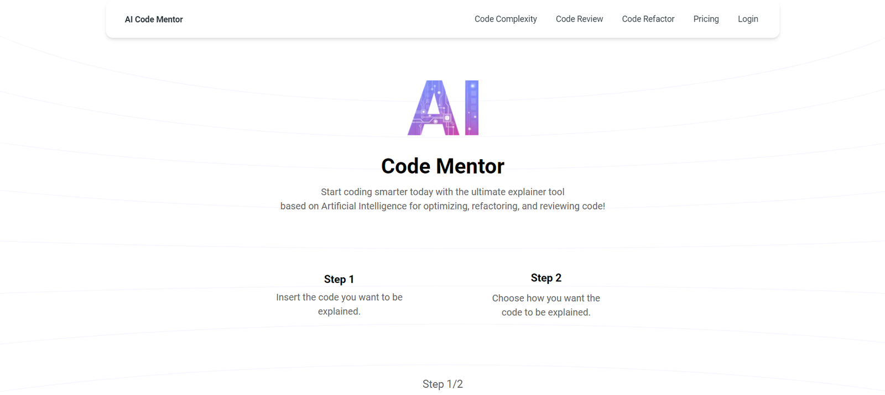Click the Step 1/2 progress indicator
885x395 pixels.
pyautogui.click(x=442, y=384)
